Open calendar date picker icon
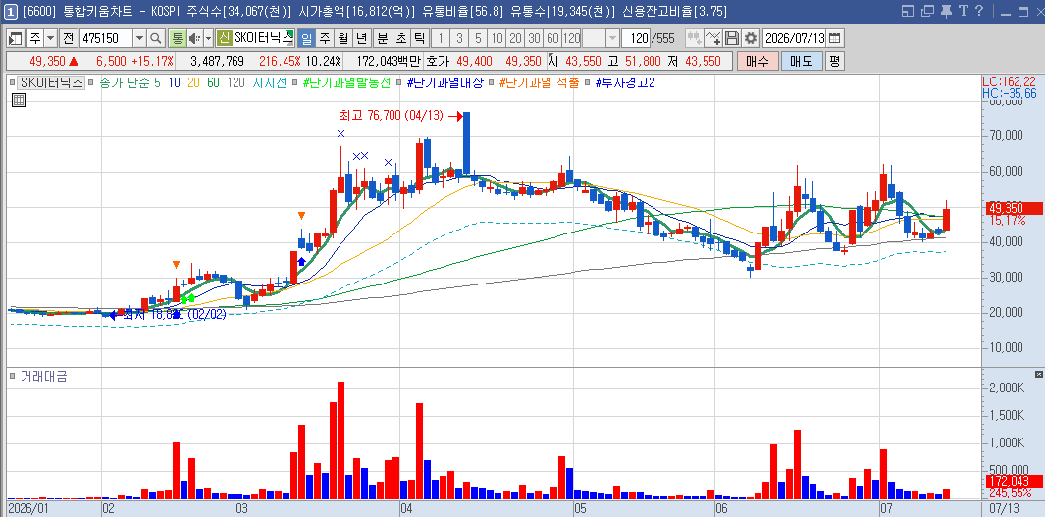This screenshot has width=1045, height=517. pos(835,38)
